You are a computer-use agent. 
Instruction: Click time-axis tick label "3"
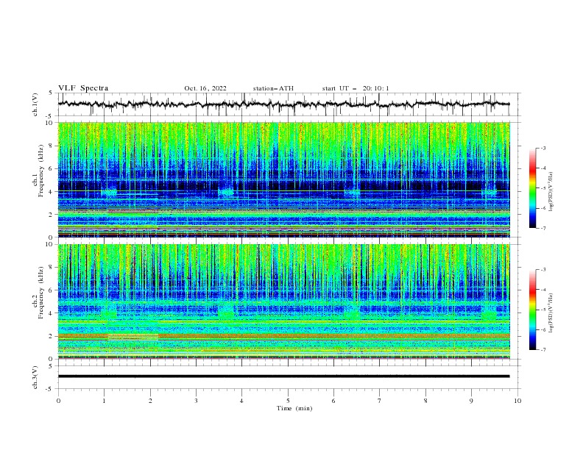tap(196, 401)
